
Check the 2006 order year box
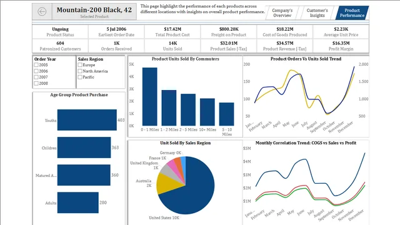pos(36,71)
